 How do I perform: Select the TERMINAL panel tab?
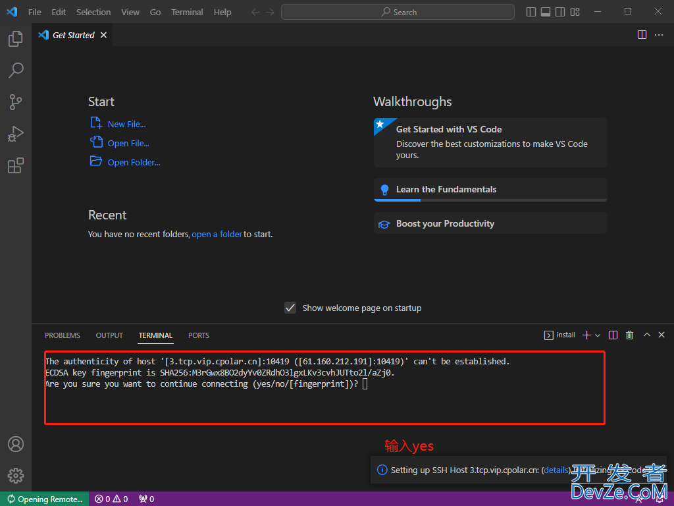click(155, 335)
